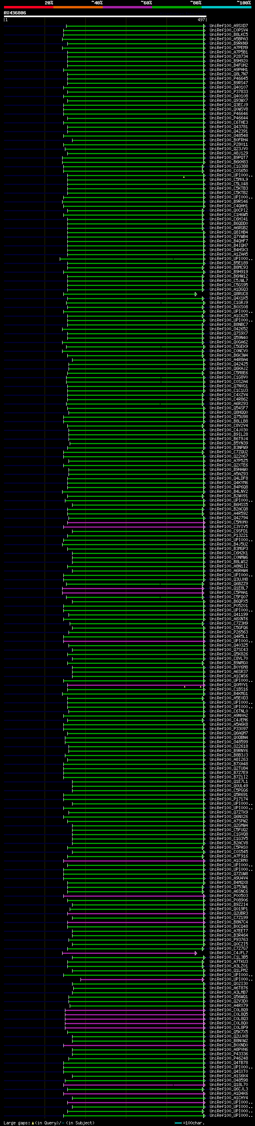Click the purple ~60% identity legend segment
This screenshot has width=255, height=1126.
(x=128, y=8)
